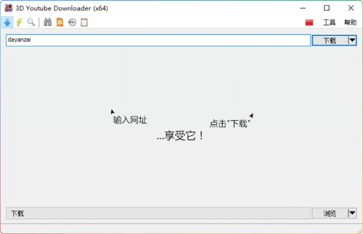
Task: Click the Chinese flag language icon
Action: 308,22
